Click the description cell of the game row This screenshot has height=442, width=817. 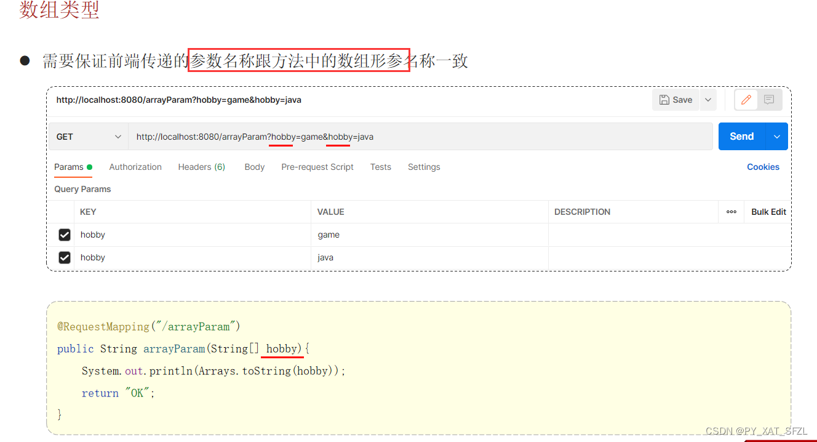[x=668, y=235]
